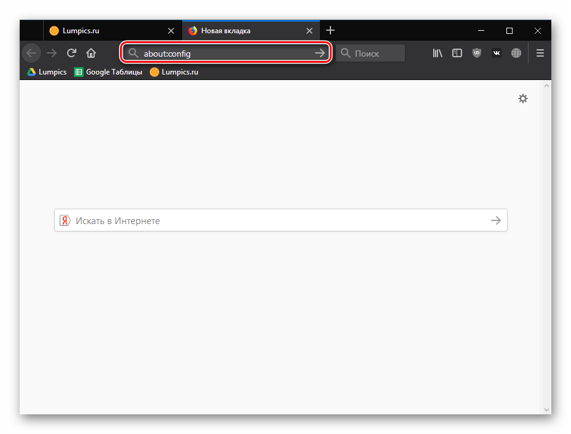This screenshot has width=571, height=434.
Task: Open a new tab with plus button
Action: (x=330, y=30)
